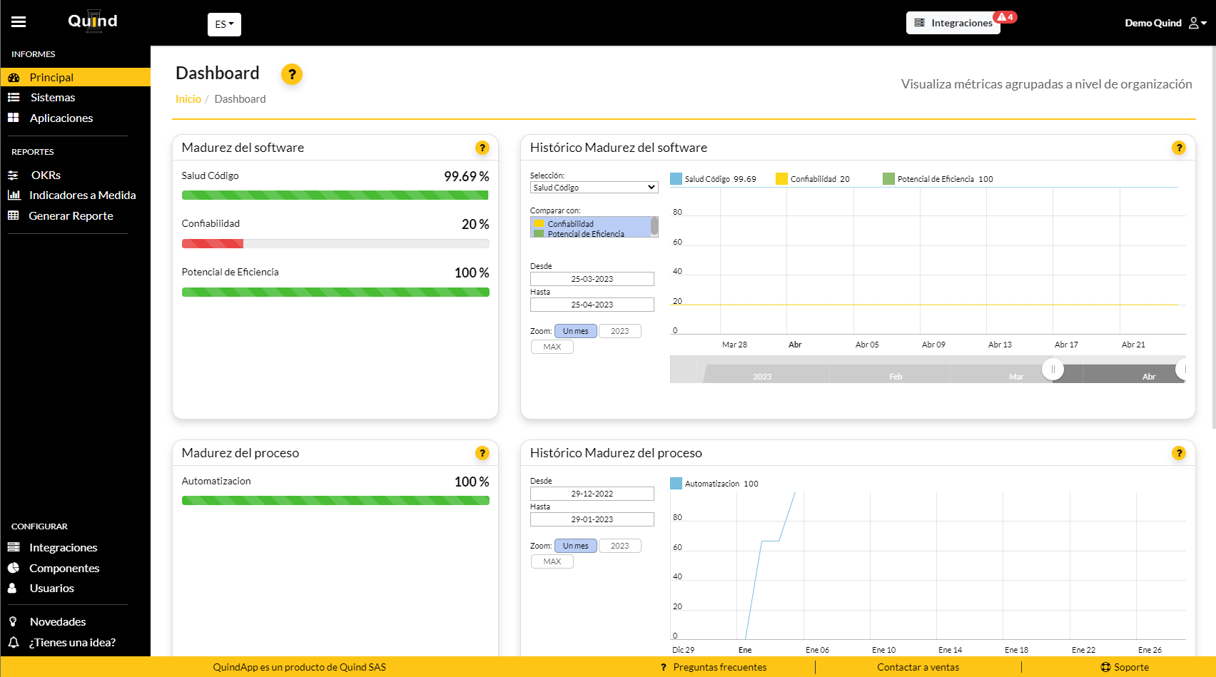This screenshot has height=677, width=1216.
Task: Click the page vertical scrollbar
Action: (x=1213, y=239)
